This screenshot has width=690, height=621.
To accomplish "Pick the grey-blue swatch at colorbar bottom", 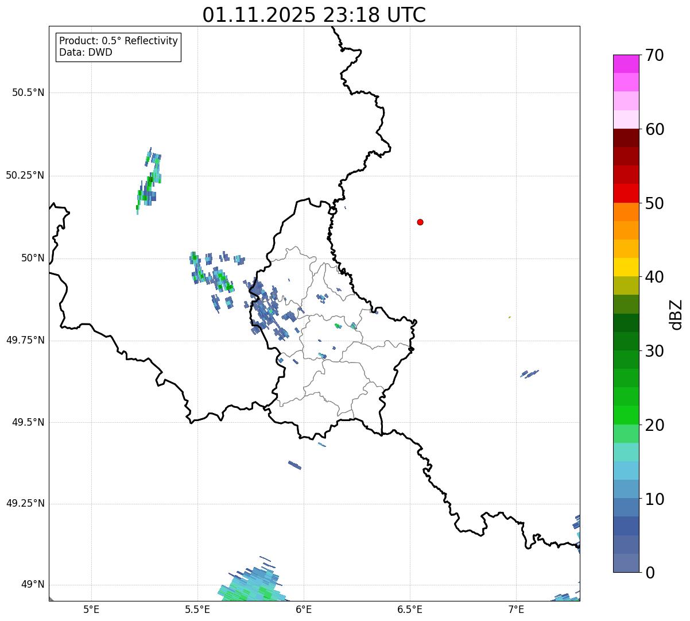I will pyautogui.click(x=626, y=563).
